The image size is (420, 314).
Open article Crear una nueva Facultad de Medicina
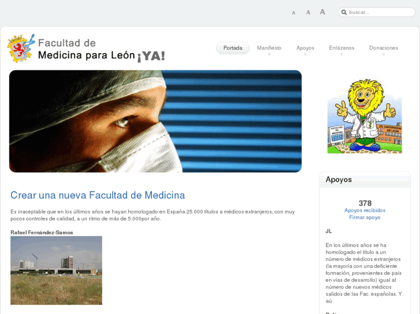[98, 195]
